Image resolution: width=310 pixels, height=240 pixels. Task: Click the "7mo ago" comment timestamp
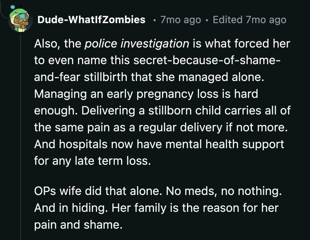point(180,20)
